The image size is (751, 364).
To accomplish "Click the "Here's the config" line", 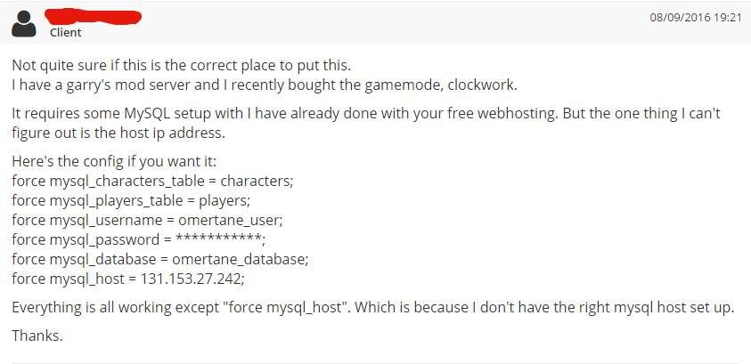I will 114,162.
